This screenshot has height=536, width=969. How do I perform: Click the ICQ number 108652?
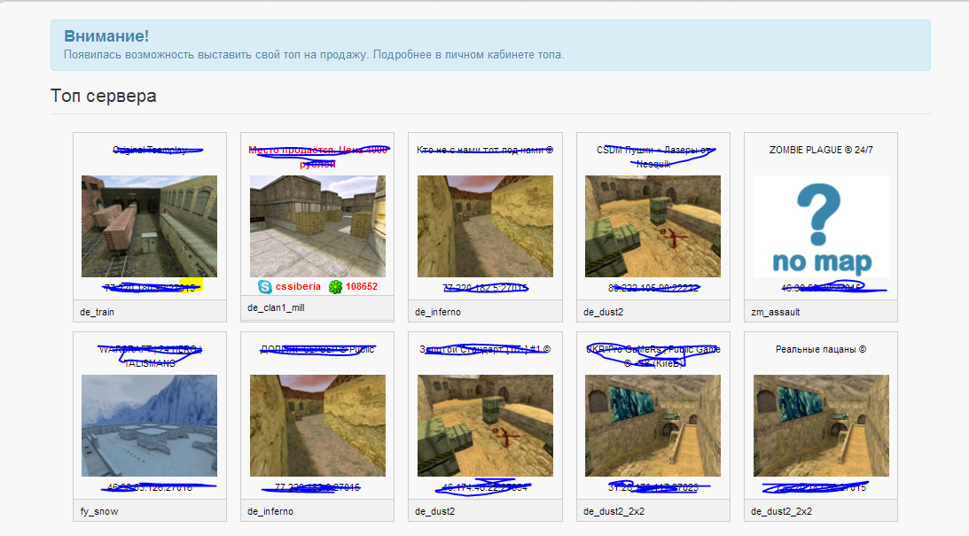[362, 286]
